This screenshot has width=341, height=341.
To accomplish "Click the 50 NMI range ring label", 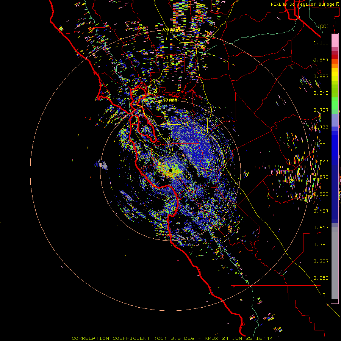I will pos(170,100).
